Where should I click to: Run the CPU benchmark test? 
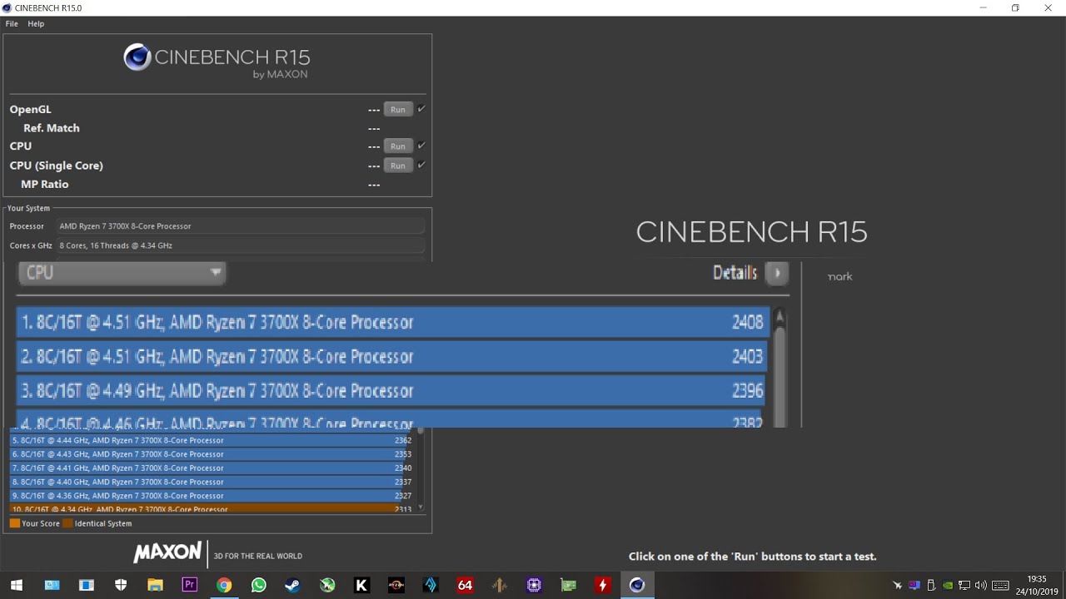coord(398,146)
